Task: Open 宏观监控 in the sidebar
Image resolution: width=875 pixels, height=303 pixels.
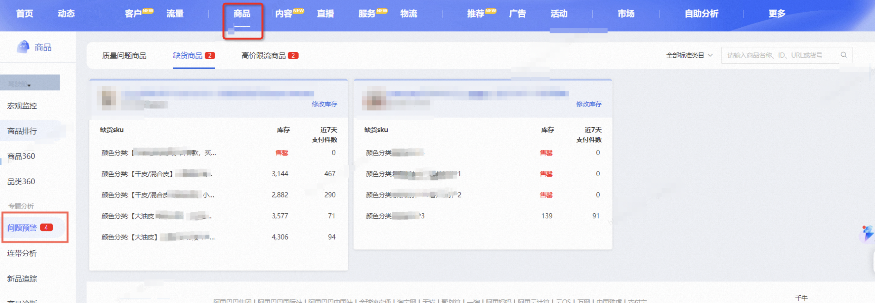Action: pyautogui.click(x=22, y=106)
